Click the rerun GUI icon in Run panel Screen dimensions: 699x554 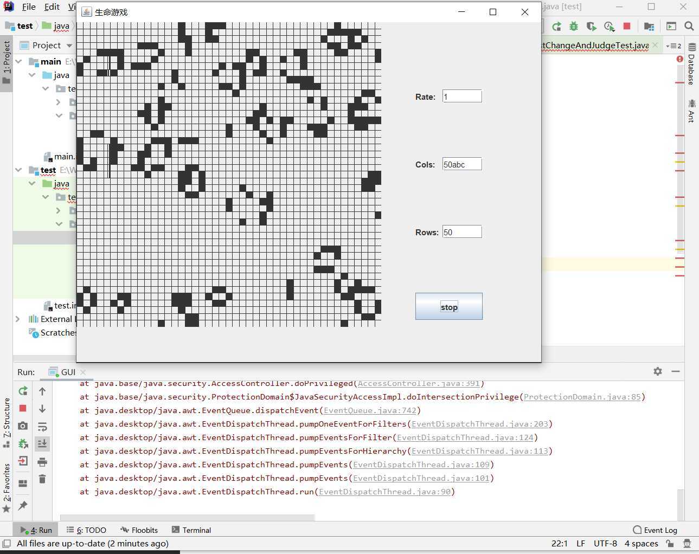click(x=23, y=391)
